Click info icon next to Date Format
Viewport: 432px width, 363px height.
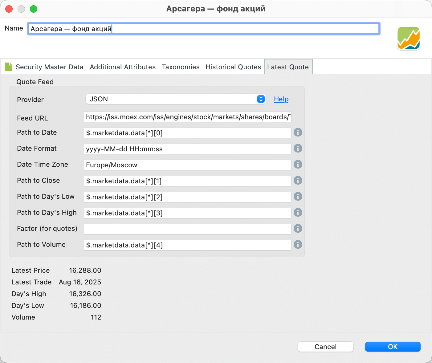point(298,148)
